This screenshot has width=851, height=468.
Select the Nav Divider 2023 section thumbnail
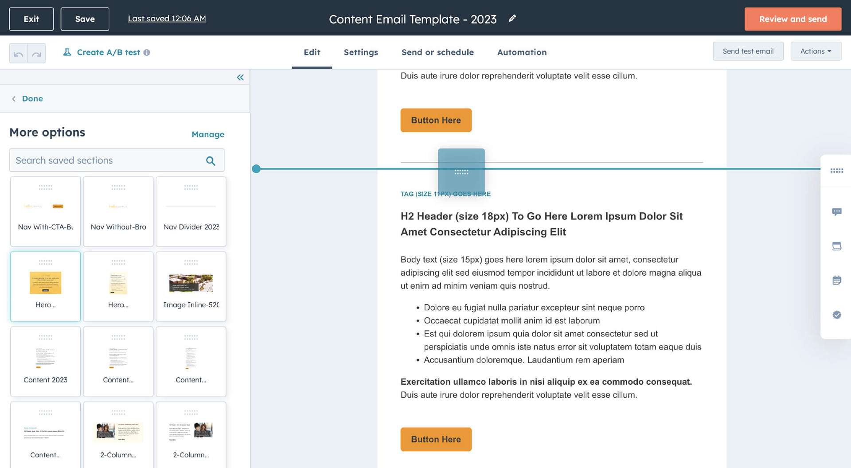coord(191,211)
